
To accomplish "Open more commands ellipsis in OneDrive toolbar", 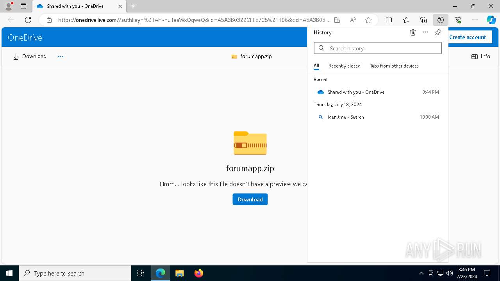I will [x=61, y=56].
